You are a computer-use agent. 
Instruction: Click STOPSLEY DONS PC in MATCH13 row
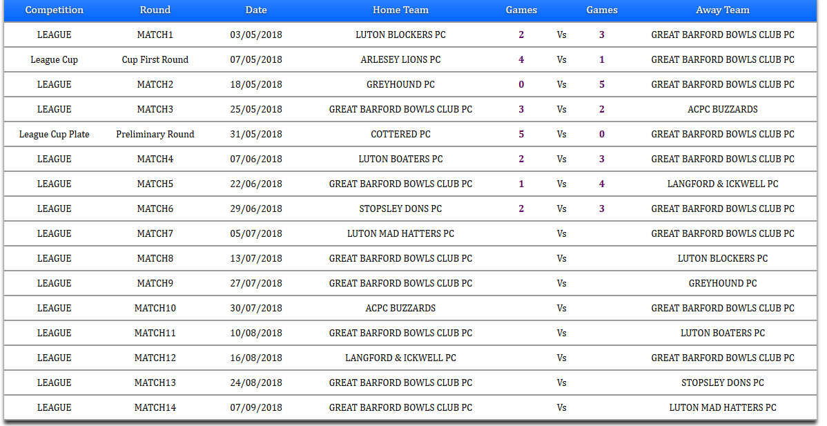click(723, 383)
